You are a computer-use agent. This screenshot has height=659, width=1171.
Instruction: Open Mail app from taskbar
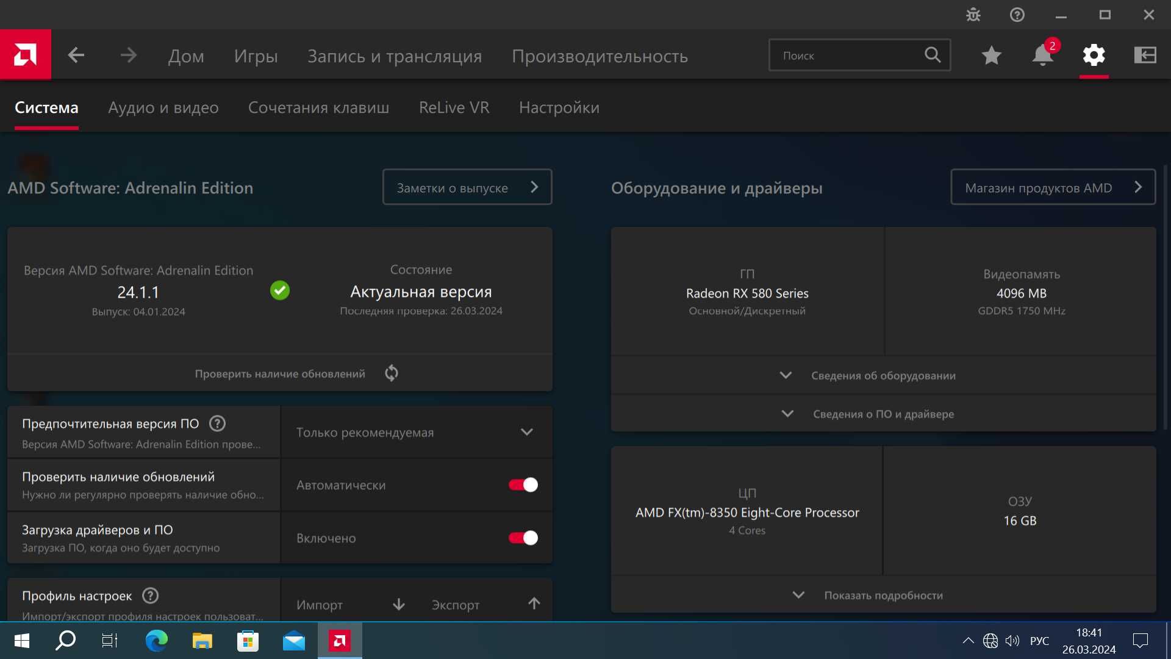click(x=294, y=641)
